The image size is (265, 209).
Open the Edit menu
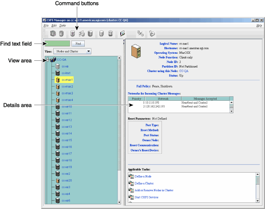[54, 25]
